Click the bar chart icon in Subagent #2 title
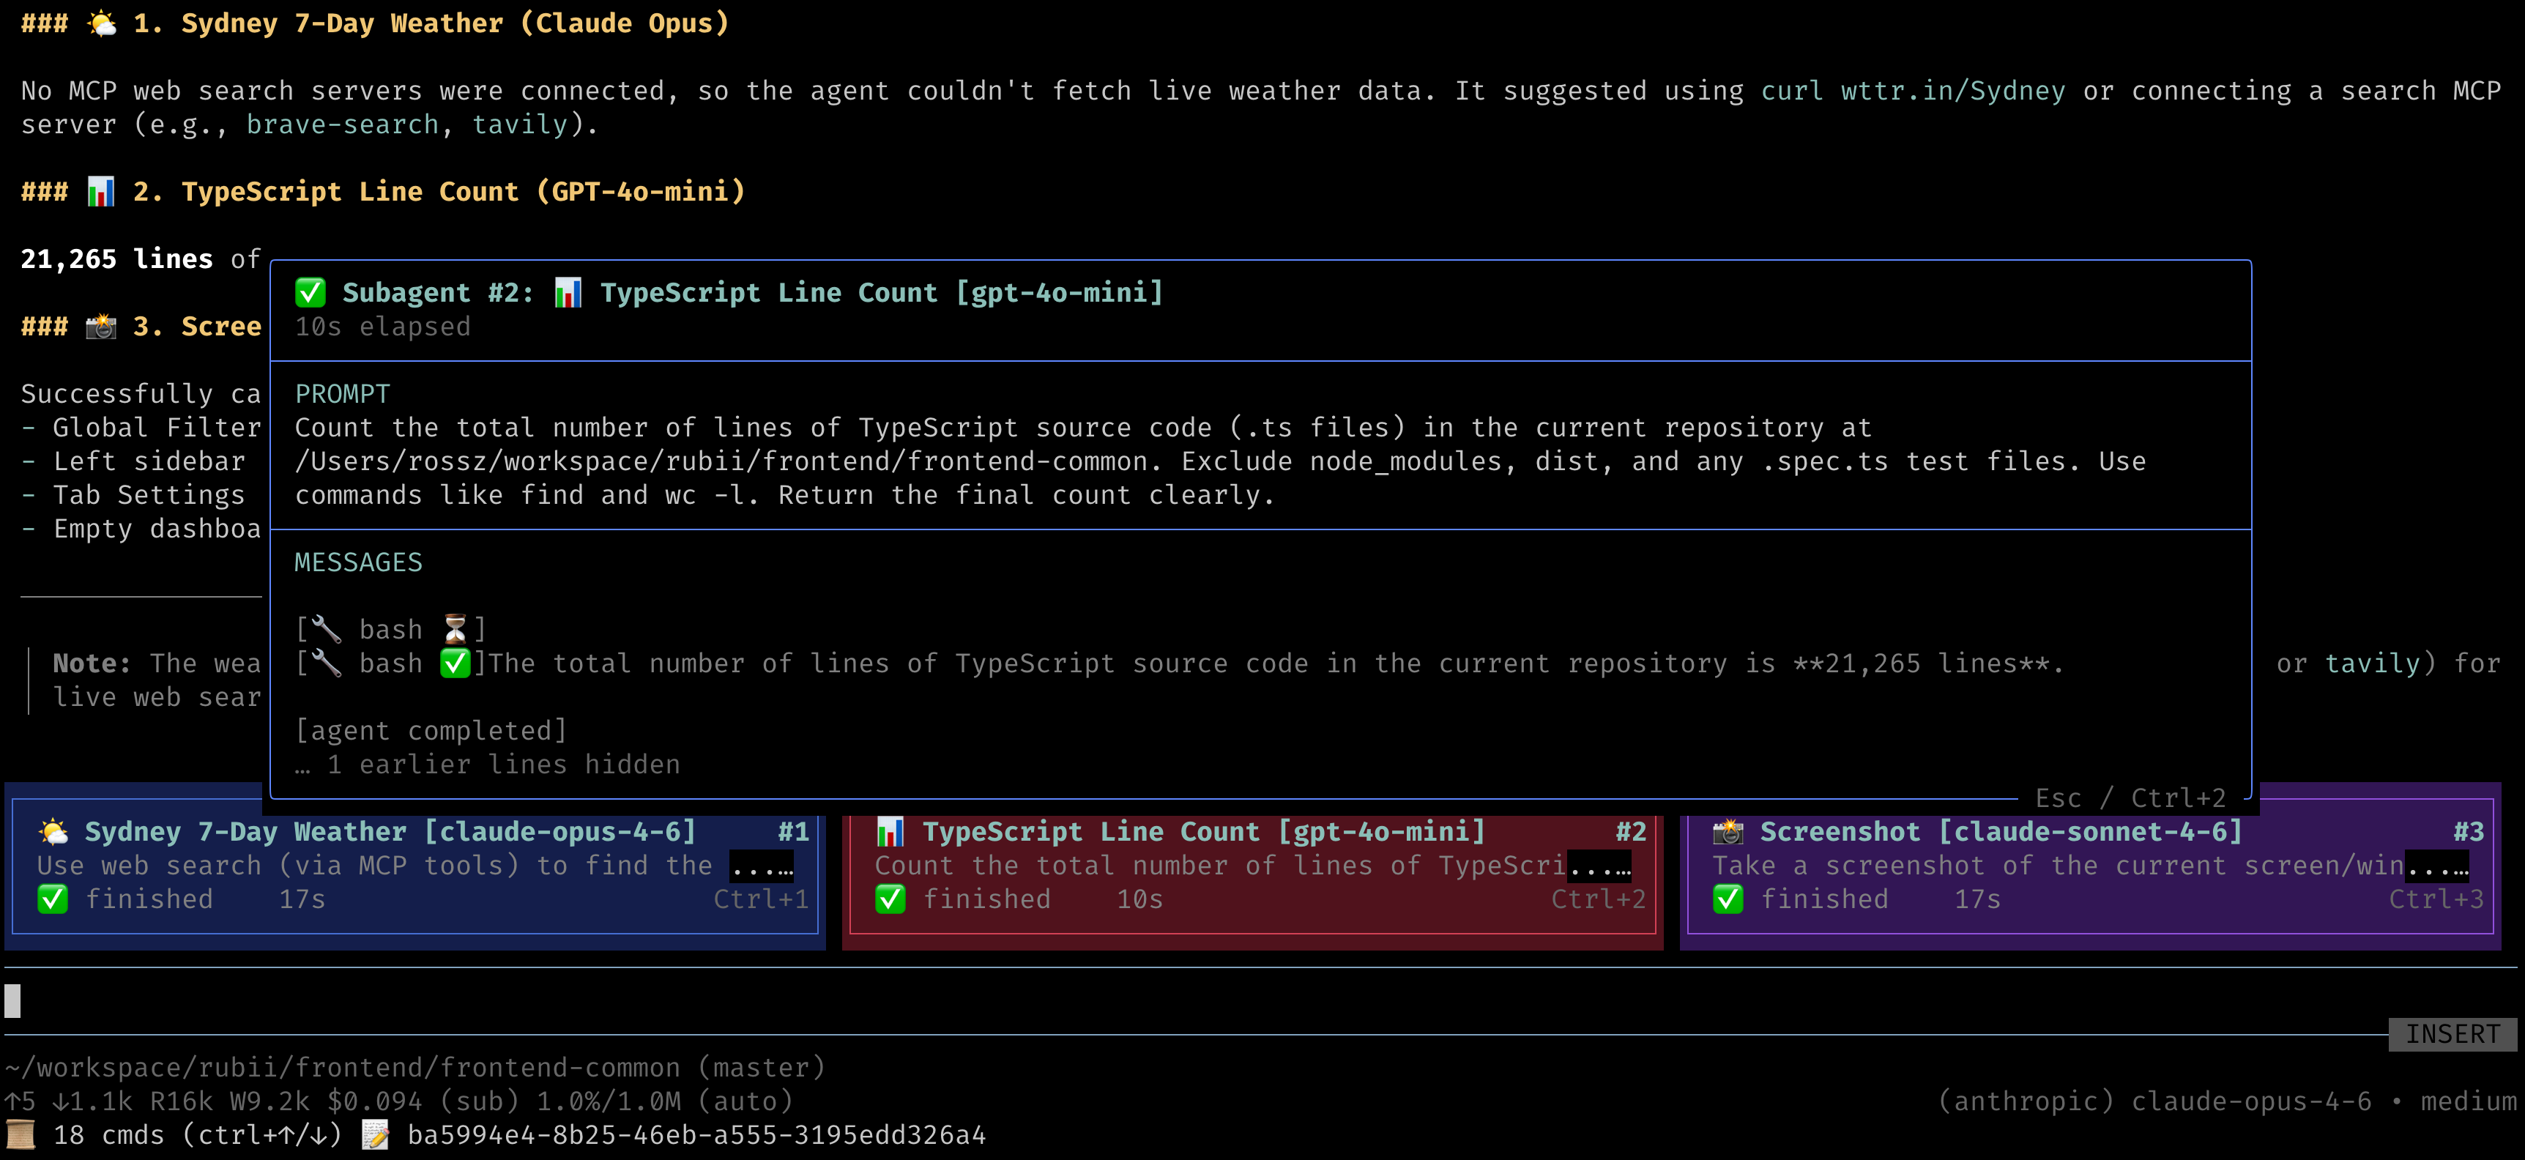2525x1160 pixels. point(568,292)
